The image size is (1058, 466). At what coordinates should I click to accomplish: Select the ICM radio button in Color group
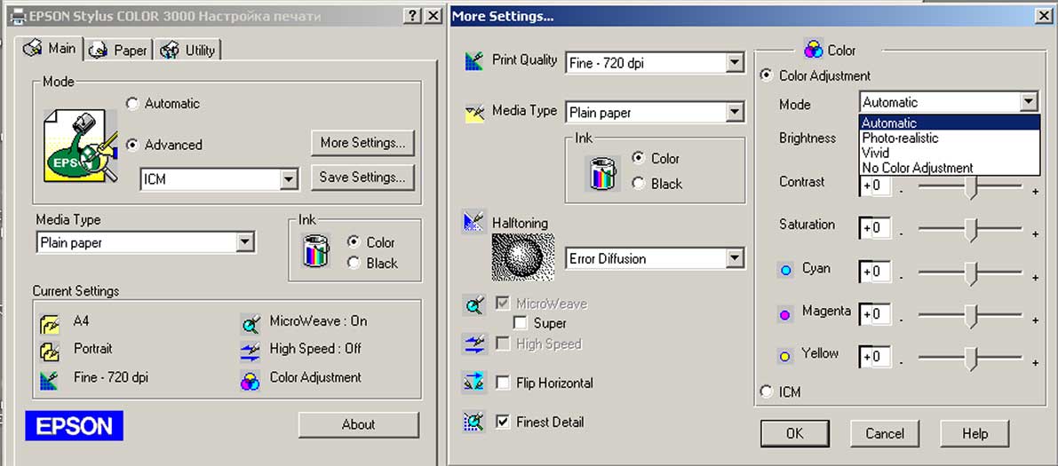[767, 391]
